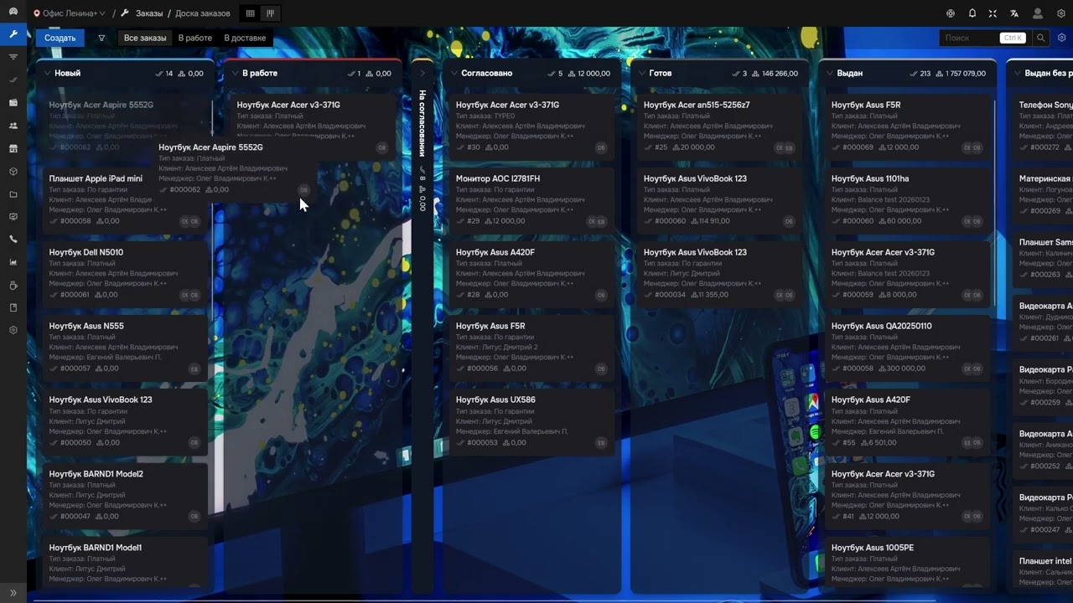Open the Офис Ленина+ location dropdown

pyautogui.click(x=70, y=13)
